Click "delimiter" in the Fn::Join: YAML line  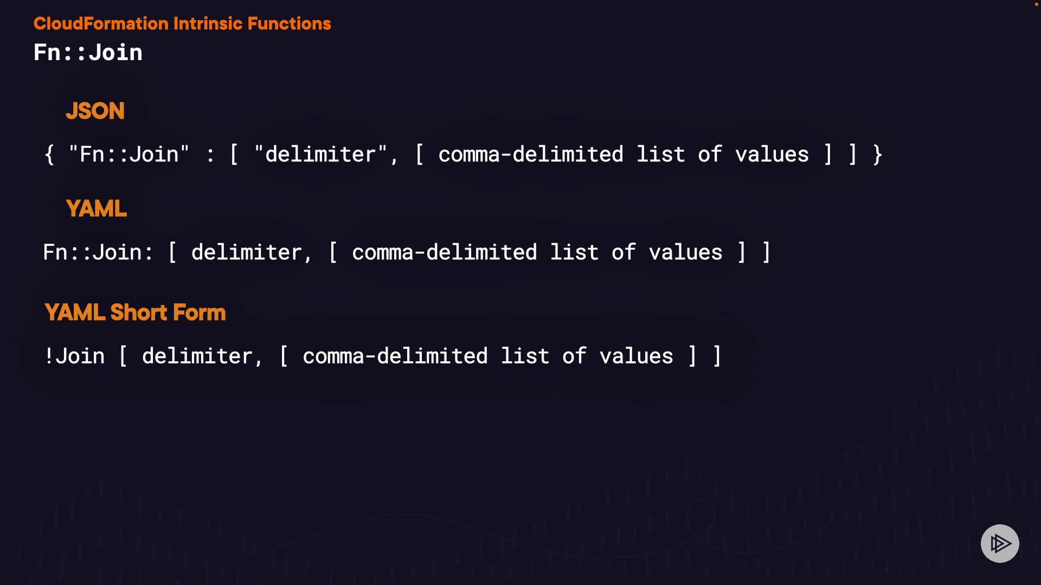coord(247,252)
